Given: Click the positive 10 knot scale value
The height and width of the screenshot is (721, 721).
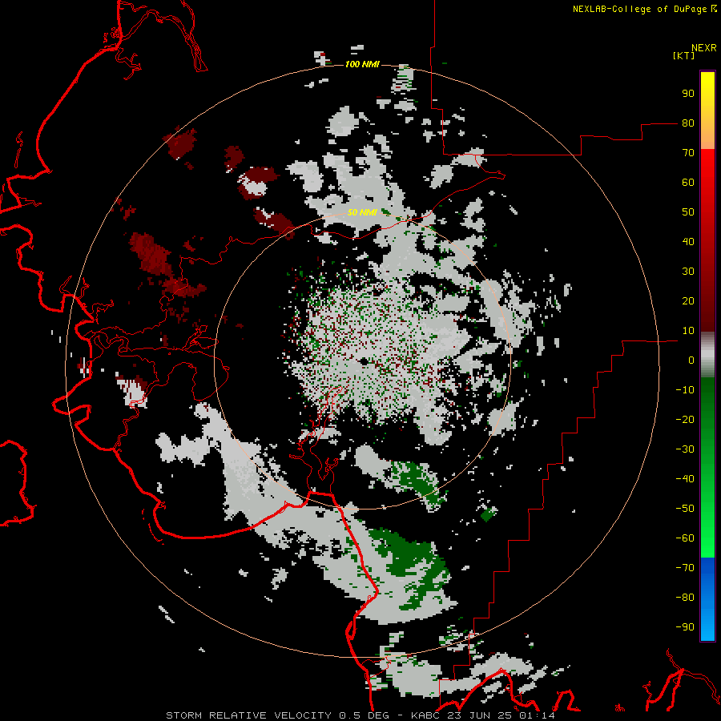Looking at the screenshot, I should tap(688, 331).
